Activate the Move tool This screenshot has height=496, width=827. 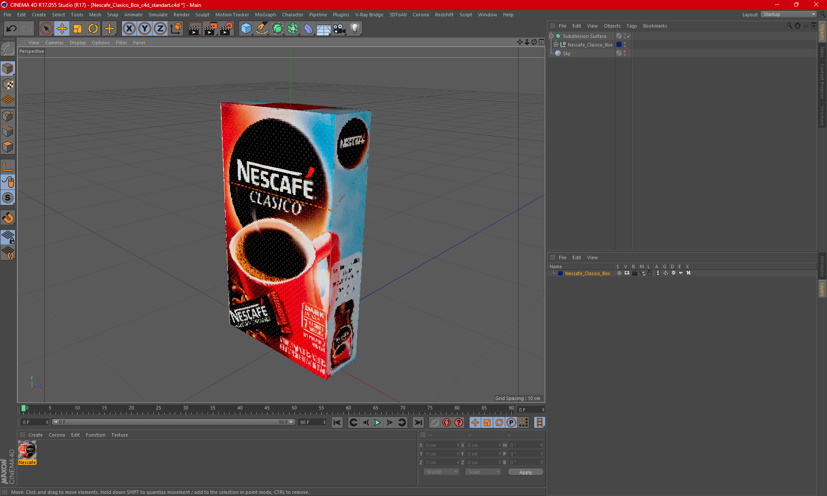click(62, 29)
